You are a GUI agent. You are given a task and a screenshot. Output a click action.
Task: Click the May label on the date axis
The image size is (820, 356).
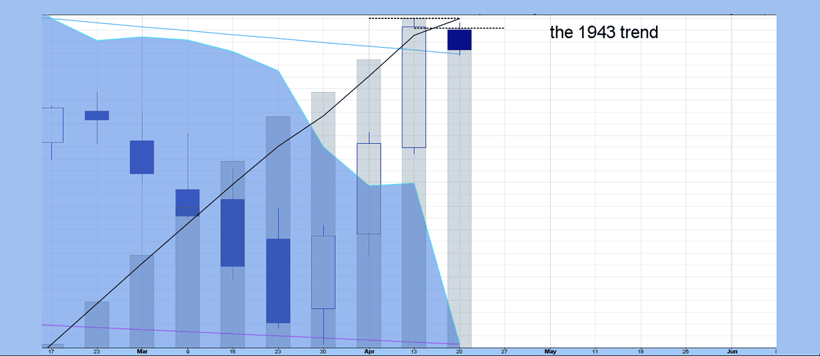550,351
